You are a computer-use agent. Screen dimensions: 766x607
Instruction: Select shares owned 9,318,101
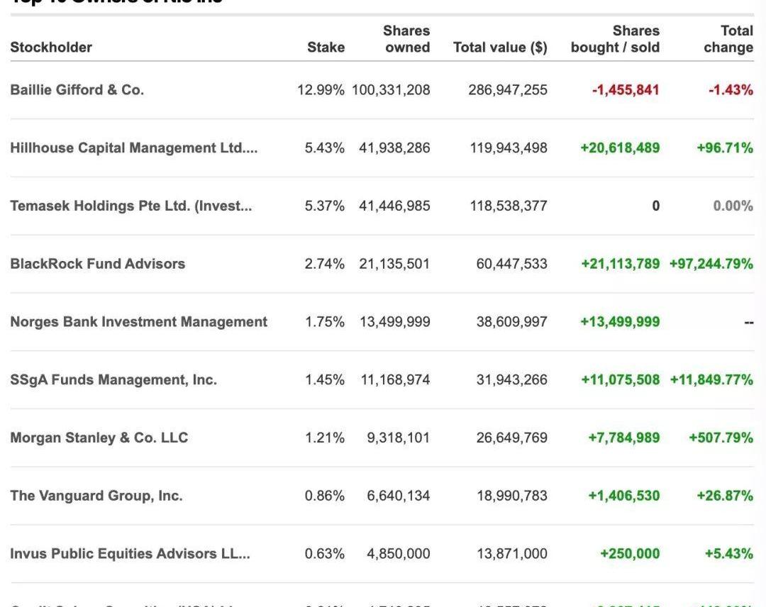[399, 438]
